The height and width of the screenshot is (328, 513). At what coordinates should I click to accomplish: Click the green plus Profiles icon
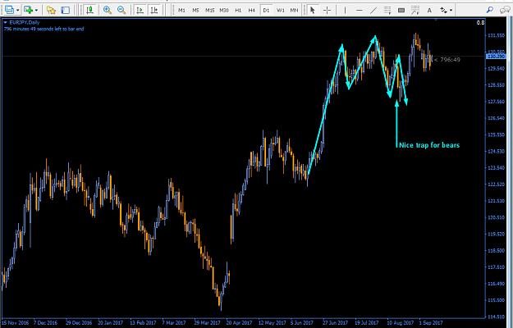29,10
